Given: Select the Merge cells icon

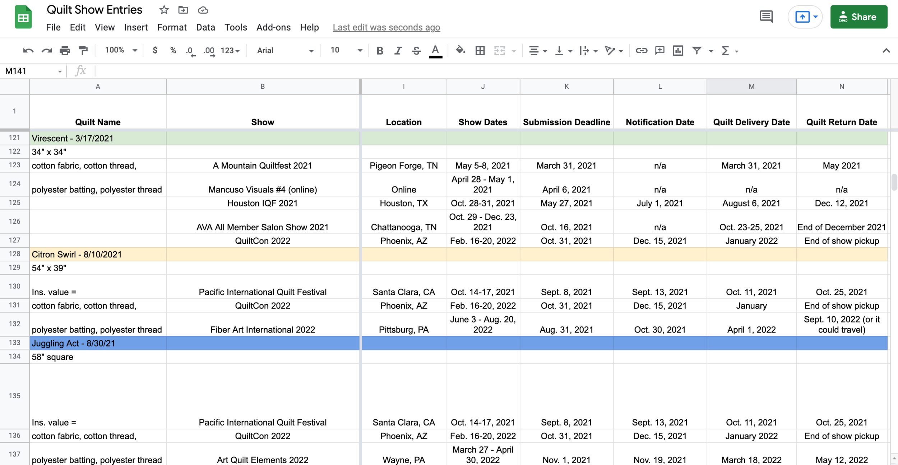Looking at the screenshot, I should coord(500,51).
